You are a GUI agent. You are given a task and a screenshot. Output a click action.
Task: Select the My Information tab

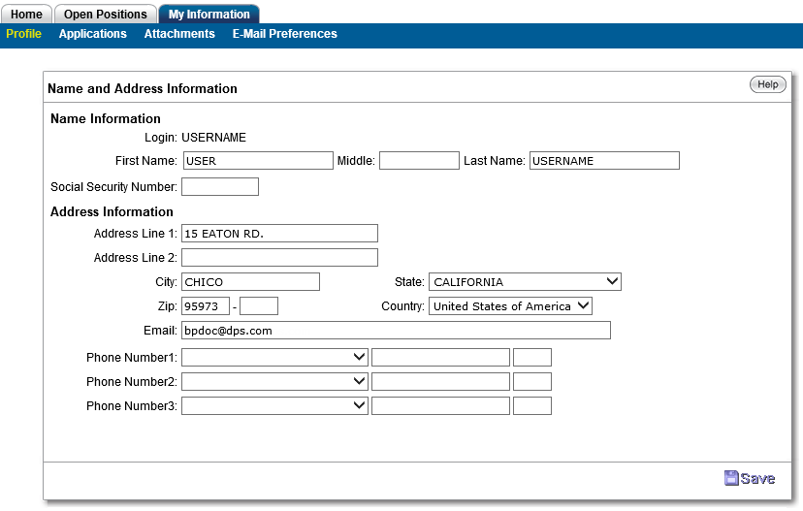pyautogui.click(x=209, y=15)
